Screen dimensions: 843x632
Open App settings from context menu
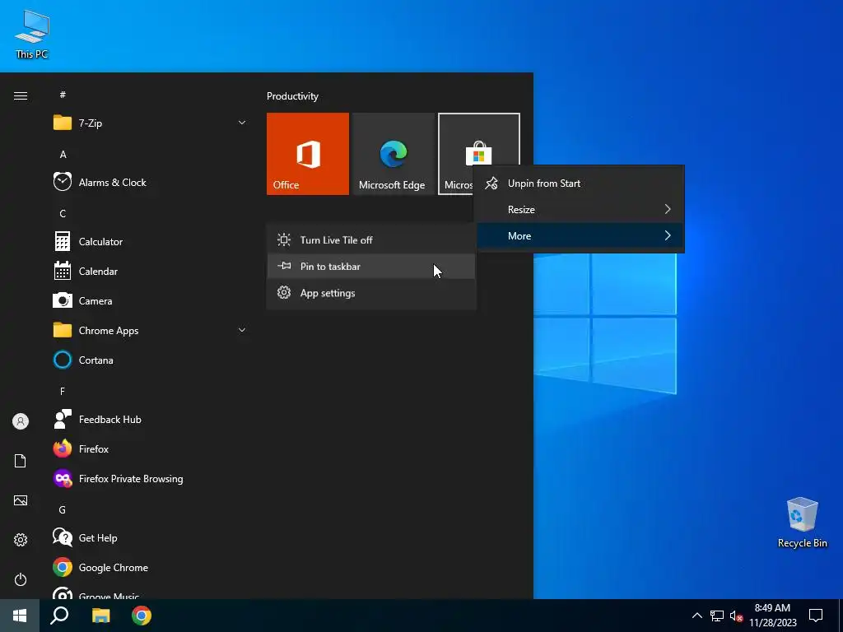click(371, 293)
